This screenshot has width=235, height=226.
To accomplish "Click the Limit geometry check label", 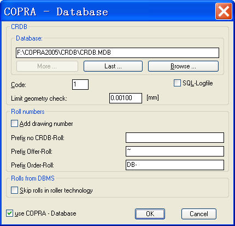I will pos(39,98).
